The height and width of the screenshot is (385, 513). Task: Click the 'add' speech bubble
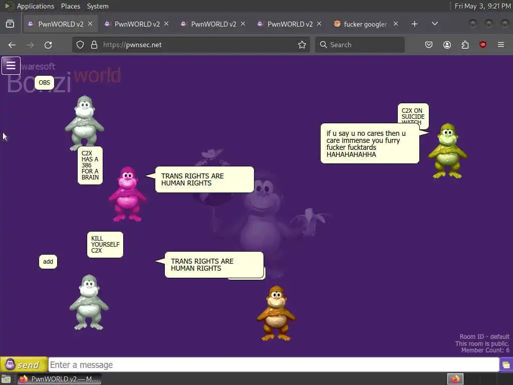(48, 262)
